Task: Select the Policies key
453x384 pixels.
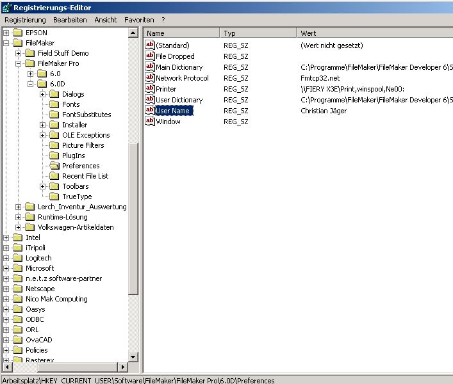Action: tap(37, 350)
